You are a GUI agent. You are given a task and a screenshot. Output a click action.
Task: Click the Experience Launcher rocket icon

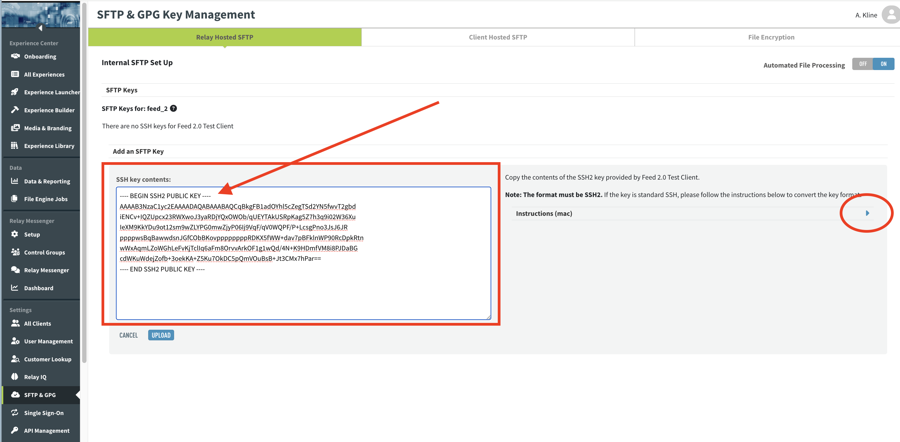tap(15, 92)
